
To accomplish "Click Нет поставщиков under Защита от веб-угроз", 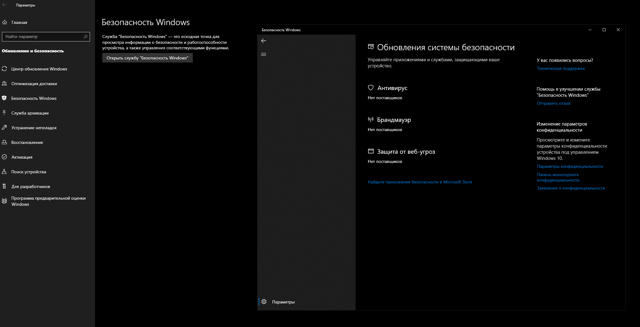I will (x=385, y=162).
